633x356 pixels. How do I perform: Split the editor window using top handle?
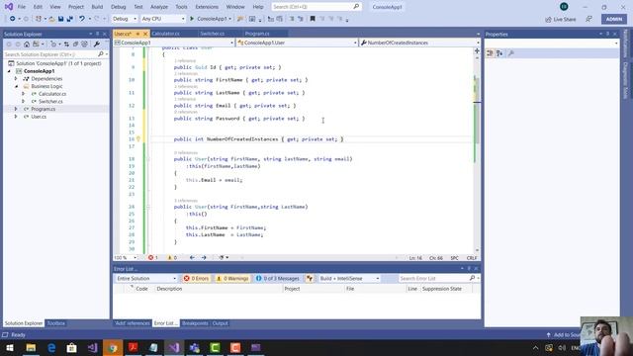point(477,50)
